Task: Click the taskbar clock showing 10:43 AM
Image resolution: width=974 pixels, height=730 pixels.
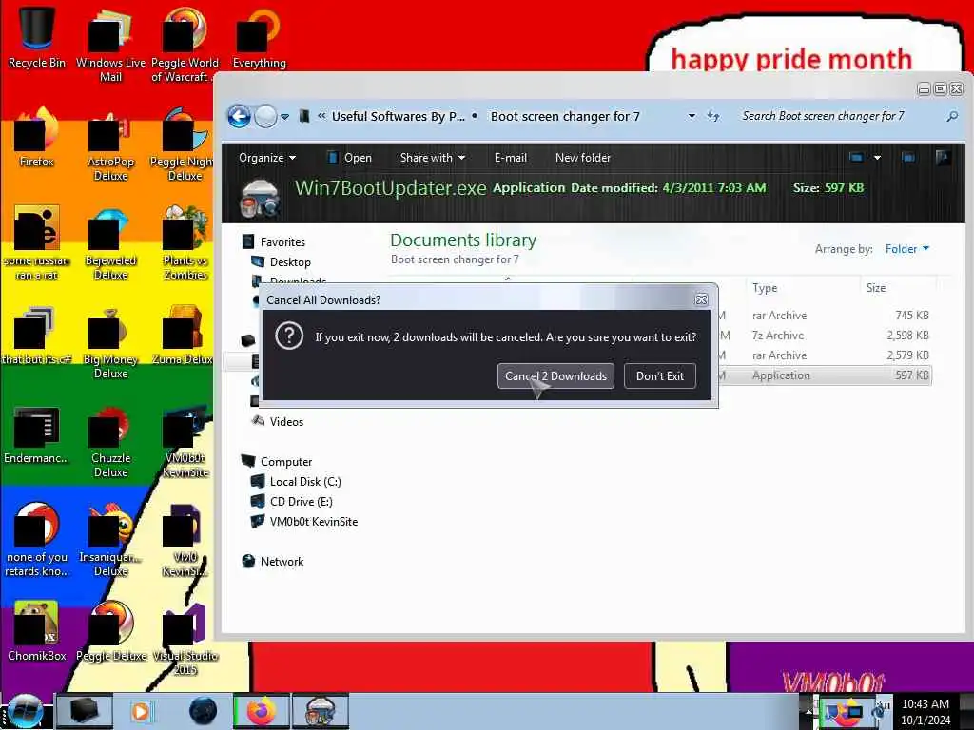Action: point(925,711)
